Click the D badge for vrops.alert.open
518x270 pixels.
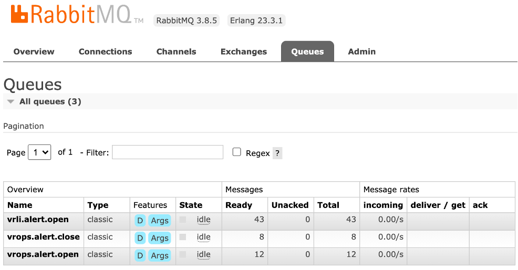[140, 255]
